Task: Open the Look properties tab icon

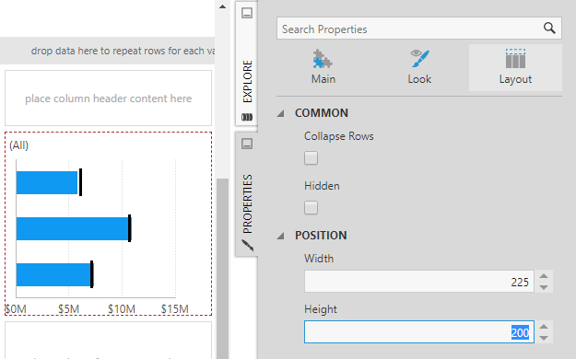Action: click(419, 59)
